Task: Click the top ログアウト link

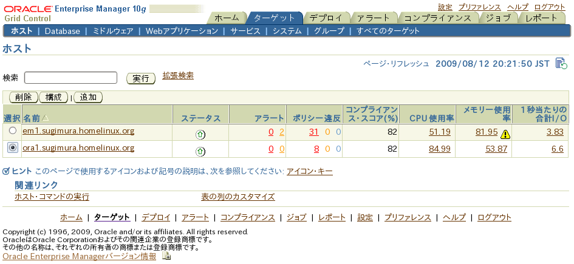Action: tap(550, 7)
